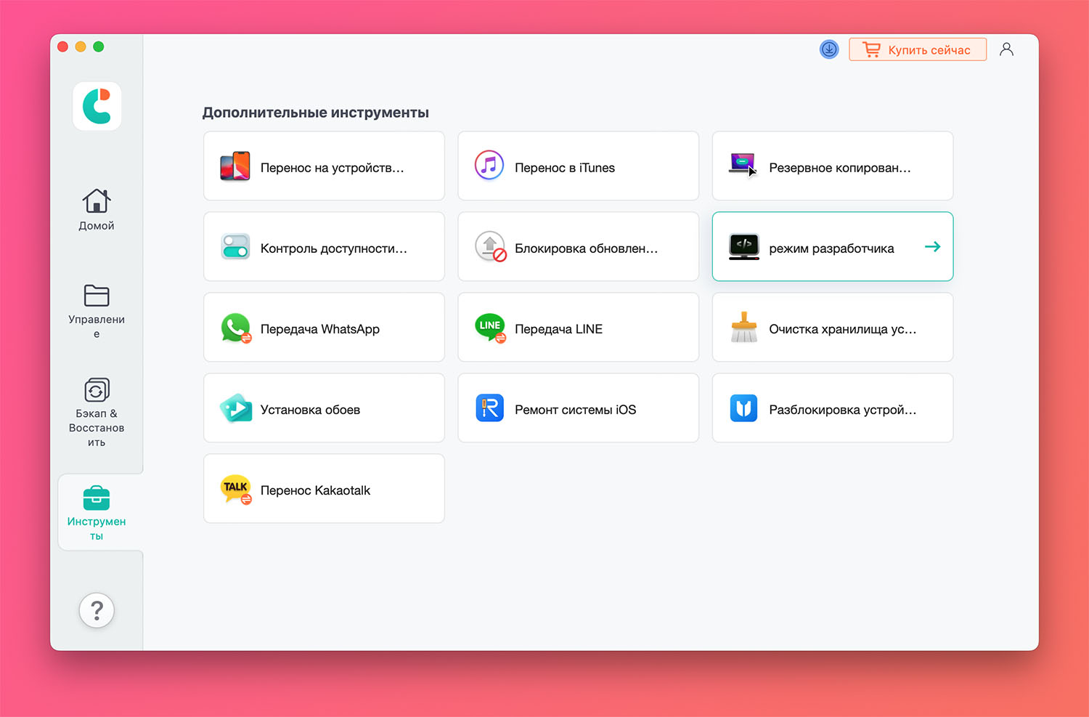
Task: Go to Домой in the sidebar
Action: [97, 210]
